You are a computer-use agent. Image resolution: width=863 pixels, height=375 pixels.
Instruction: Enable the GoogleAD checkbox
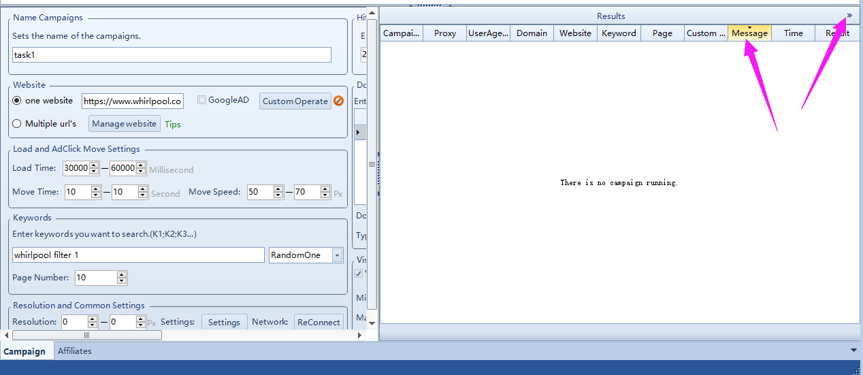(201, 100)
